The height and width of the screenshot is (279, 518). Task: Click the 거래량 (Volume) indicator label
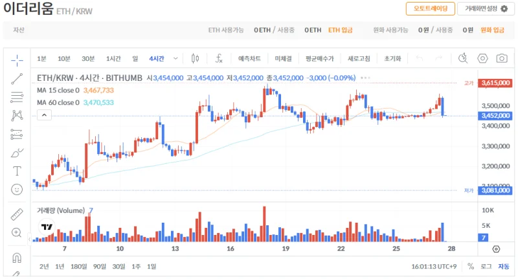[x=61, y=210]
